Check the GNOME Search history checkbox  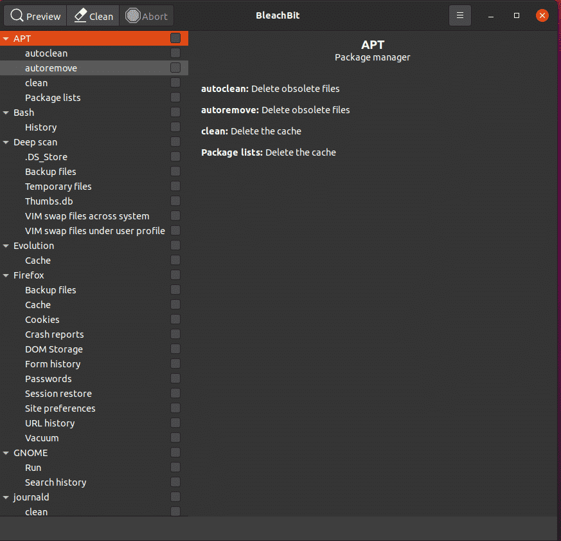pos(175,482)
